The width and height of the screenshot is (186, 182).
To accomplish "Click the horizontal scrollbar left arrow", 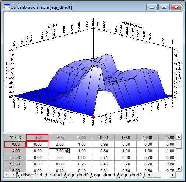I will (x=149, y=175).
